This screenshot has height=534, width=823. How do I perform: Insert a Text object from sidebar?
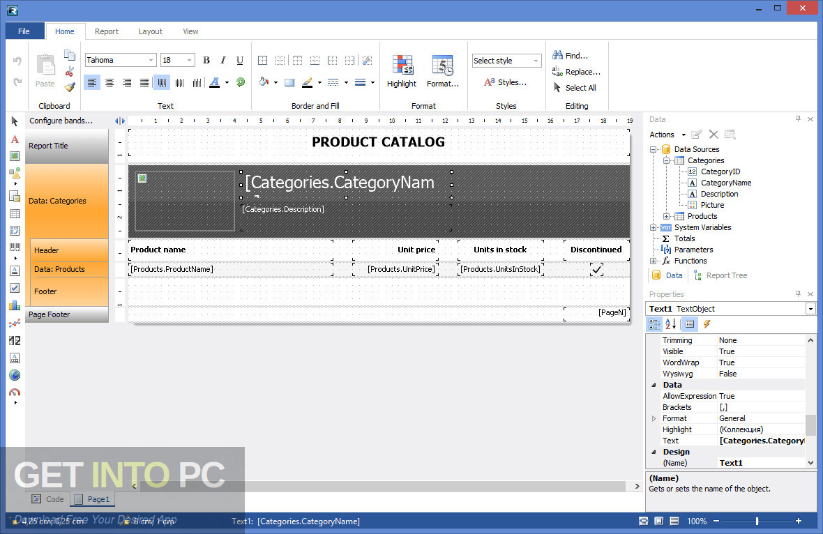15,139
